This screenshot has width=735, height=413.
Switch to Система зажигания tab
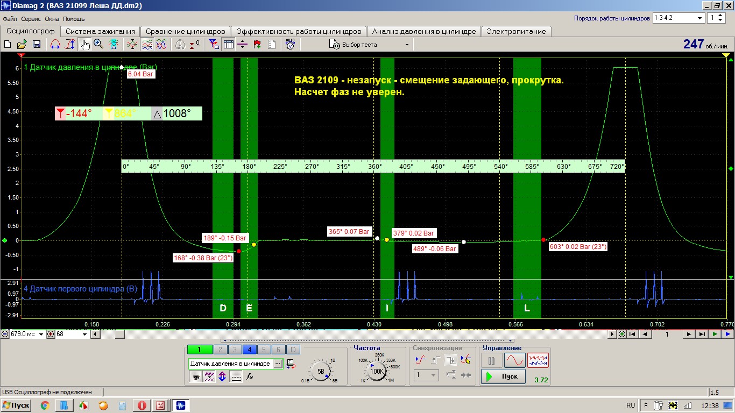click(100, 31)
